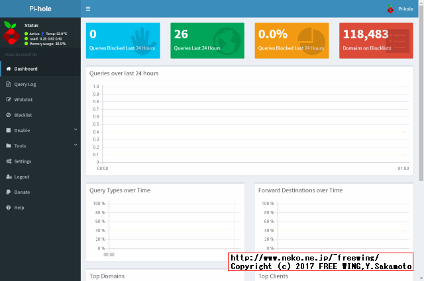Click the Help question mark icon
Screen dimensions: 424x281
coord(8,208)
